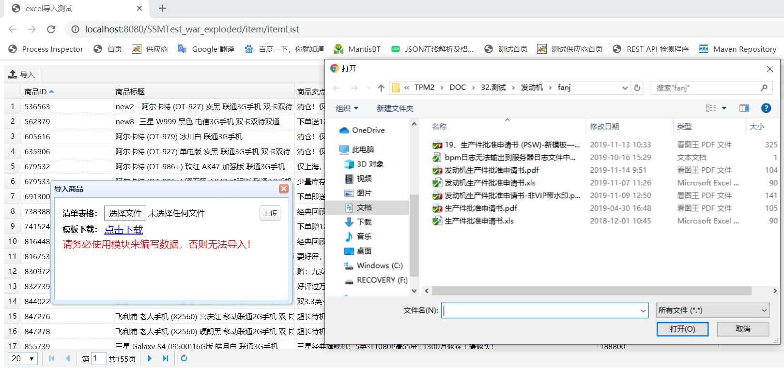
Task: Open the 组织 menu
Action: coord(347,108)
